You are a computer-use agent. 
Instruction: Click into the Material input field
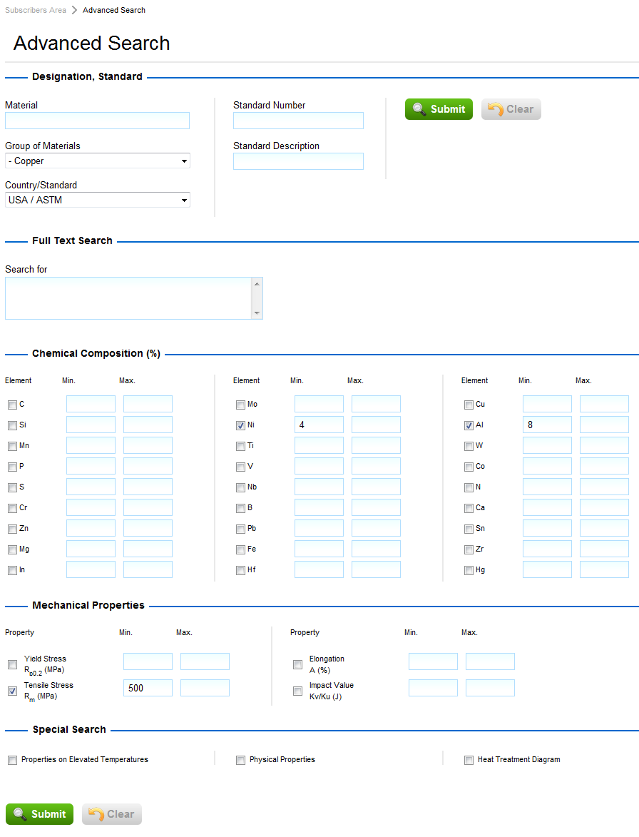[x=97, y=121]
